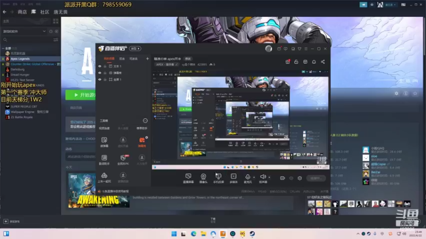Open the hamburger menu in the streaming app title bar
426x239 pixels.
tap(306, 49)
